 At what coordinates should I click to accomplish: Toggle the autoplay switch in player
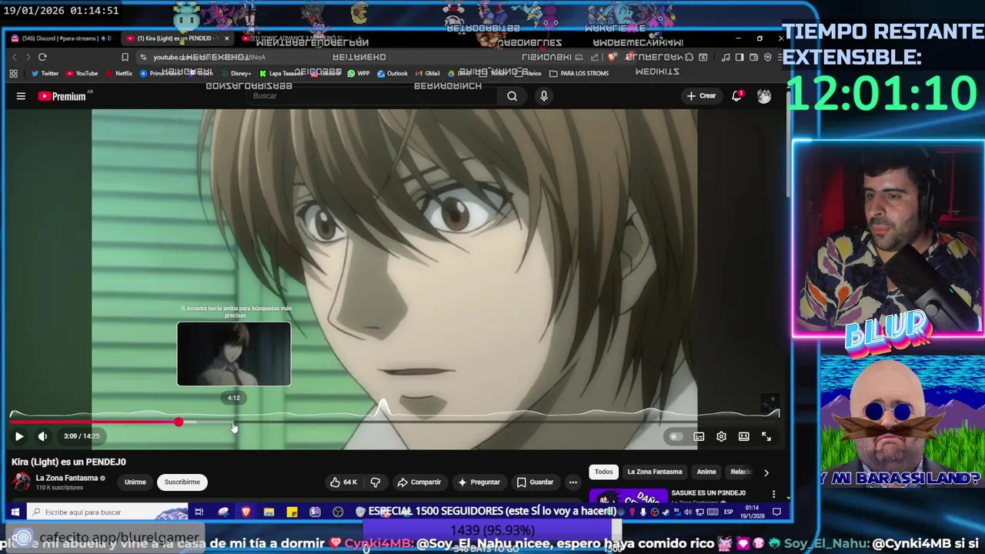click(676, 437)
